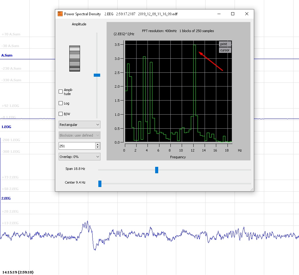Click the Center 9.4 Hz label
This screenshot has height=275, width=299.
point(75,182)
